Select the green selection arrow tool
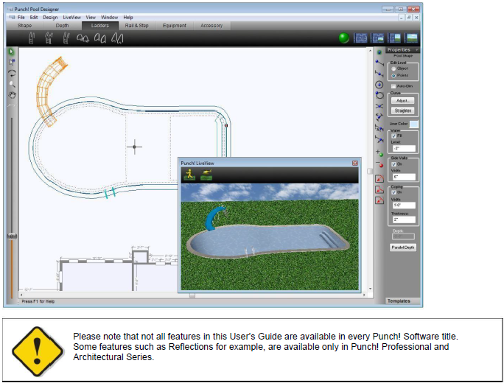The image size is (504, 383). [12, 52]
